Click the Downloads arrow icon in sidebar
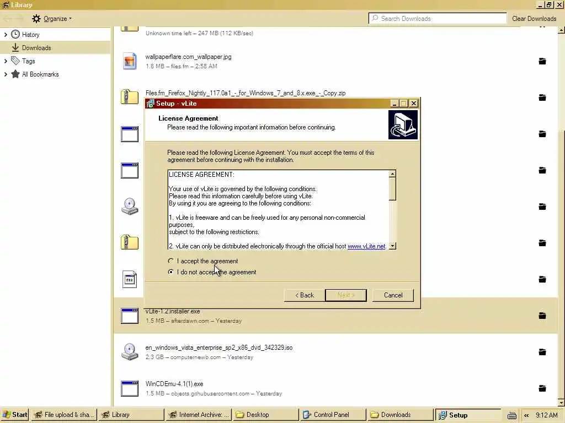Screen dimensions: 565x423 [x=15, y=47]
